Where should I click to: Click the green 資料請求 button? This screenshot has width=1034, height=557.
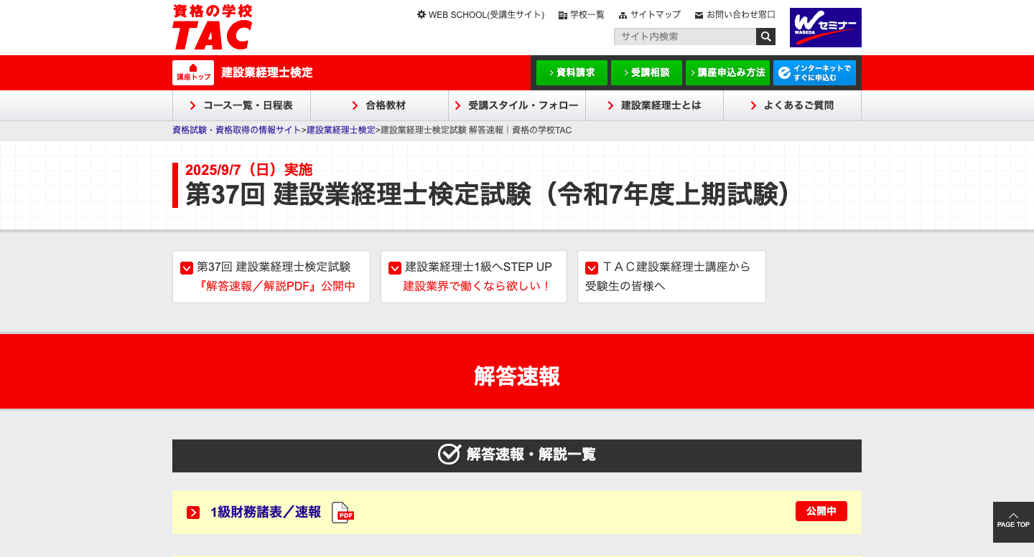click(572, 72)
